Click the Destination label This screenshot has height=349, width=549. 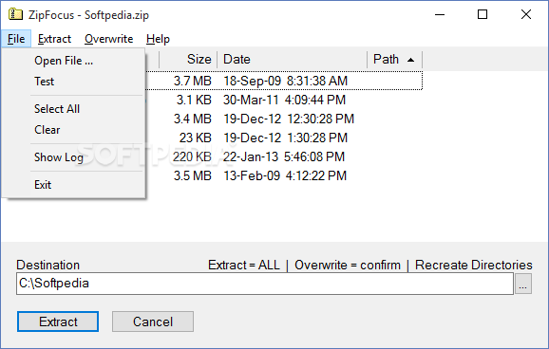(x=48, y=266)
